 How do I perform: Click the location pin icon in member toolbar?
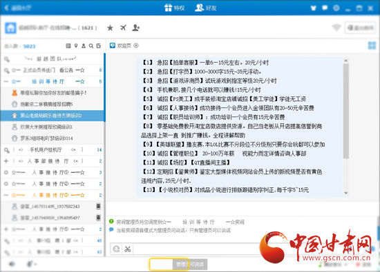pos(76,46)
